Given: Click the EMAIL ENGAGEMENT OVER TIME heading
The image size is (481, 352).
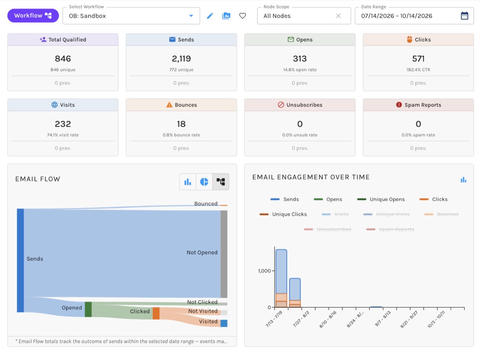Looking at the screenshot, I should (x=311, y=177).
